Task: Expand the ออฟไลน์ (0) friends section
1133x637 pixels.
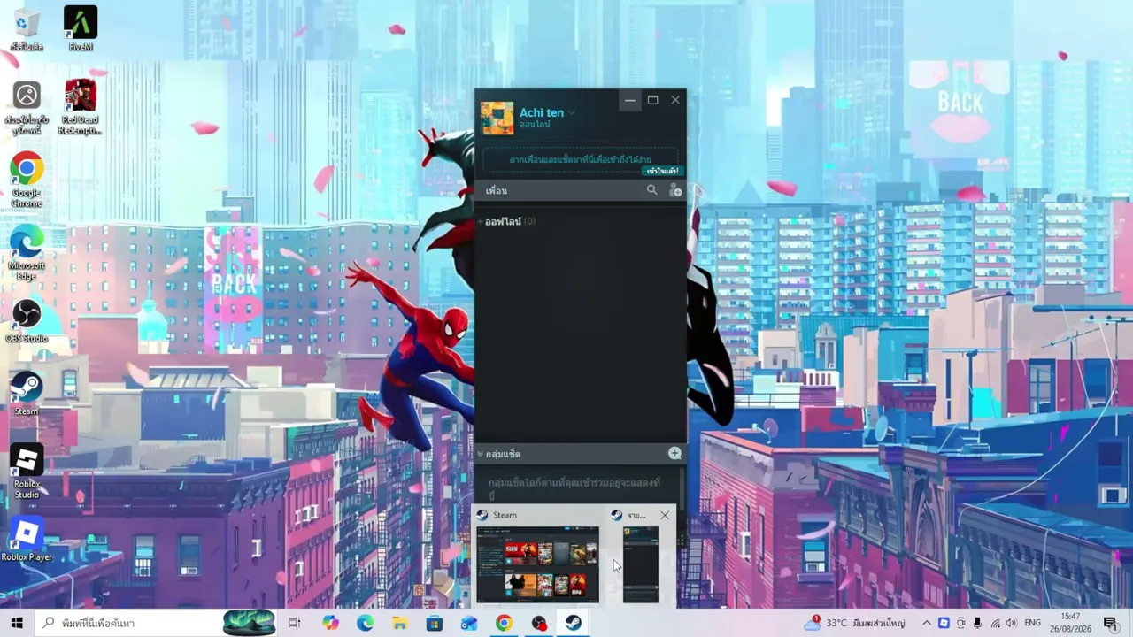Action: (509, 221)
